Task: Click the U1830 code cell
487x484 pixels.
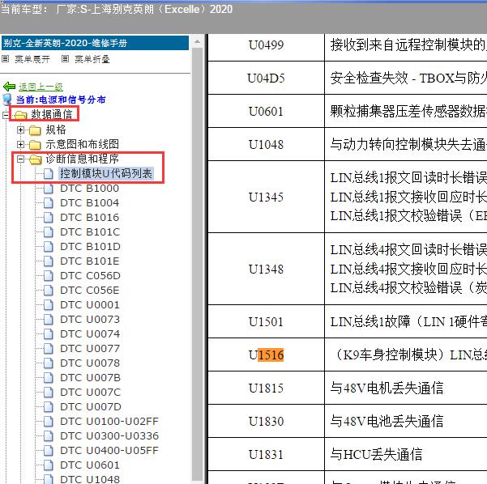Action: pyautogui.click(x=266, y=422)
